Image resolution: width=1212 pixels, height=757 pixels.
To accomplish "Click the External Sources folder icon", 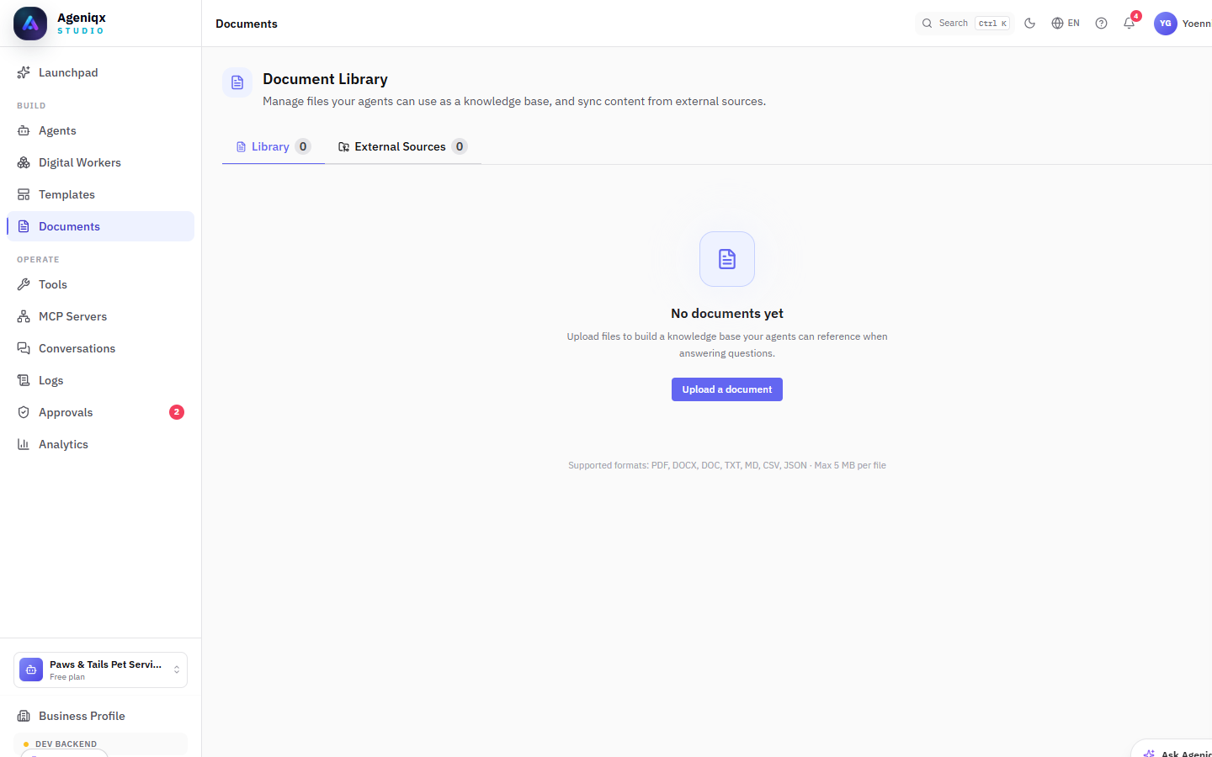I will click(x=343, y=146).
